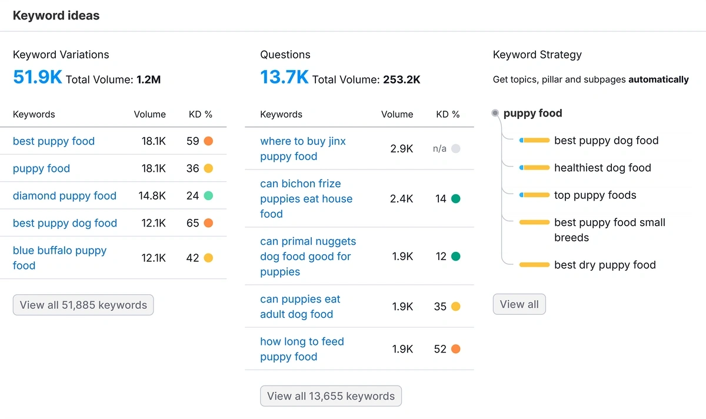The image size is (706, 419).
Task: Click the 14.8K volume value
Action: (152, 196)
